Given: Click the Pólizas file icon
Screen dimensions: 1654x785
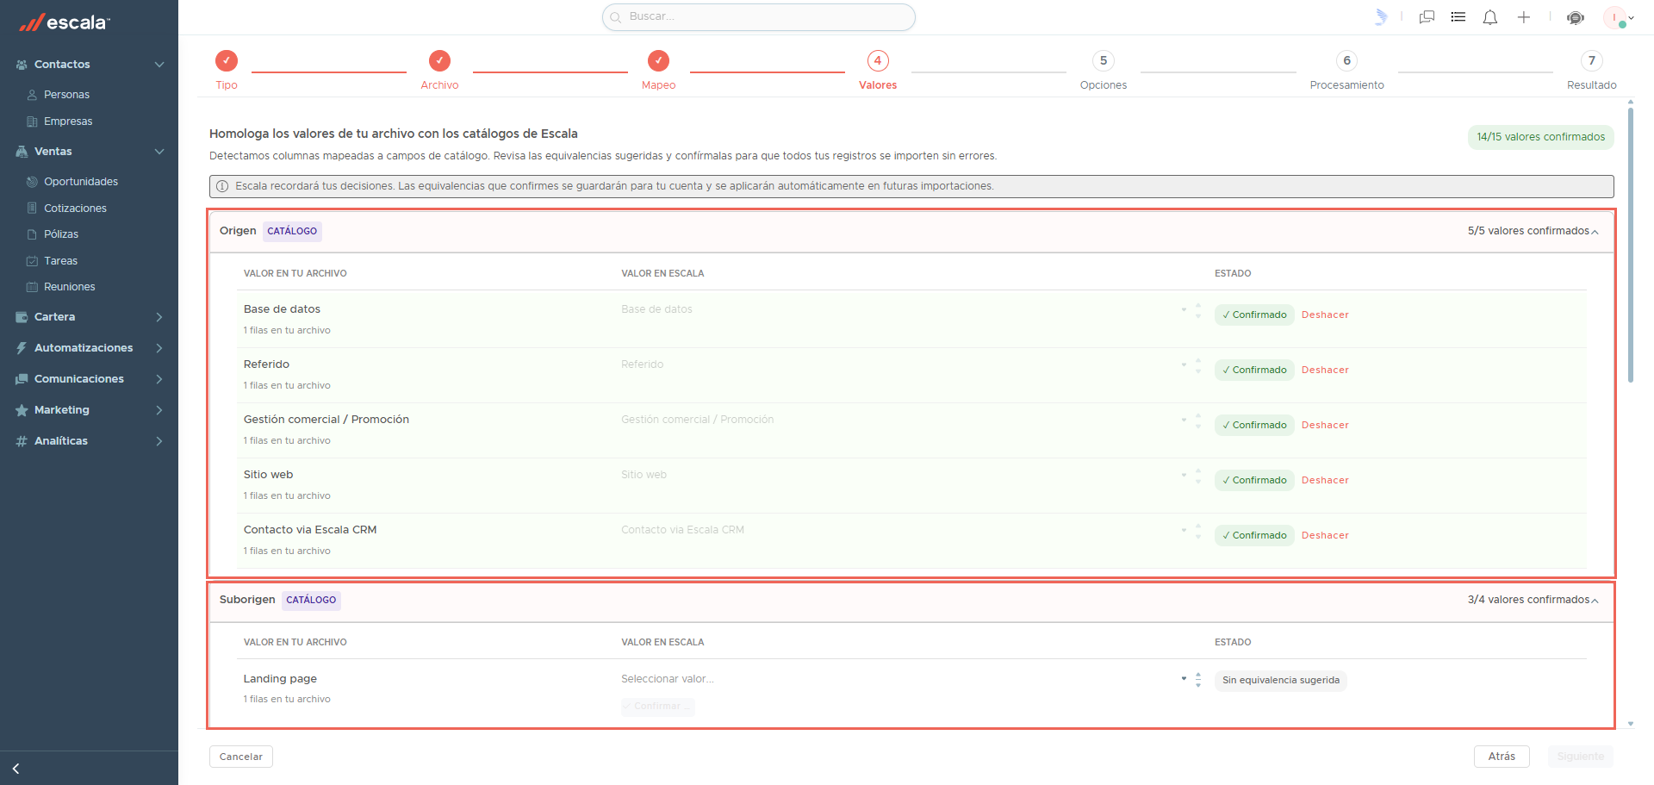Looking at the screenshot, I should tap(32, 234).
